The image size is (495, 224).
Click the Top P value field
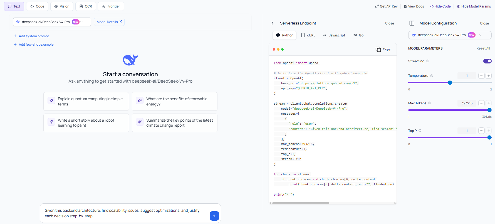point(467,131)
